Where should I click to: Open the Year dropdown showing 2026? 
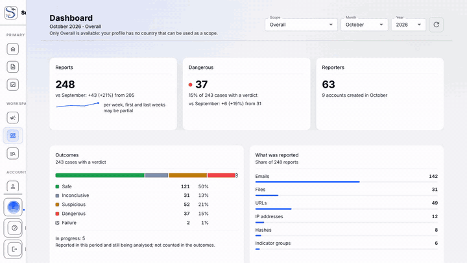[409, 25]
